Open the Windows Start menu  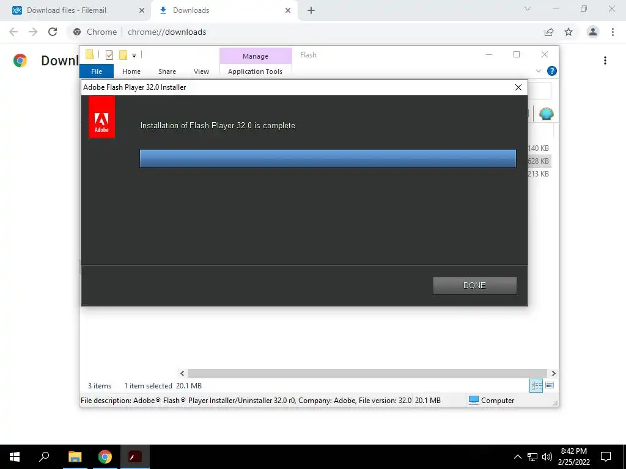pos(15,457)
